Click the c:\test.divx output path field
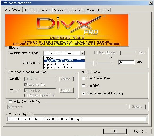154x136 pixels. (x=67, y=107)
